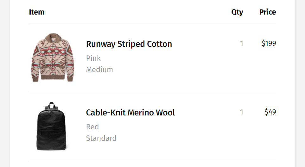The height and width of the screenshot is (167, 305).
Task: Select the backpack's top handle in image
Action: point(51,105)
